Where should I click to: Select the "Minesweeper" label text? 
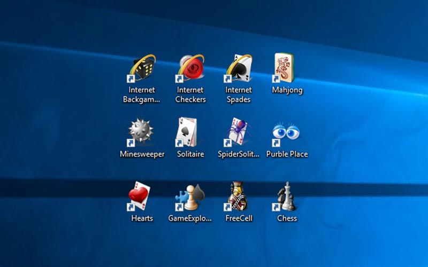tap(142, 154)
